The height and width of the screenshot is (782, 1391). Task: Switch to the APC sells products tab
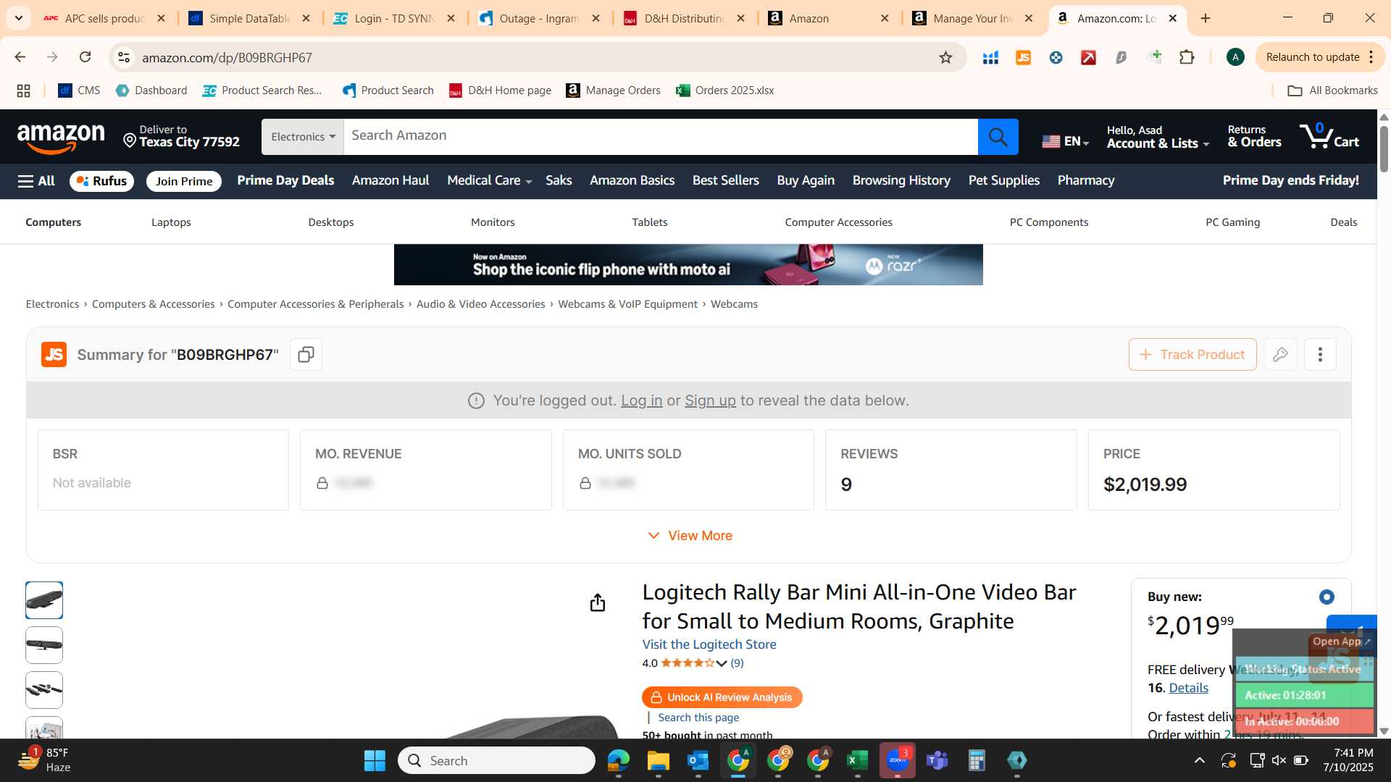point(104,18)
